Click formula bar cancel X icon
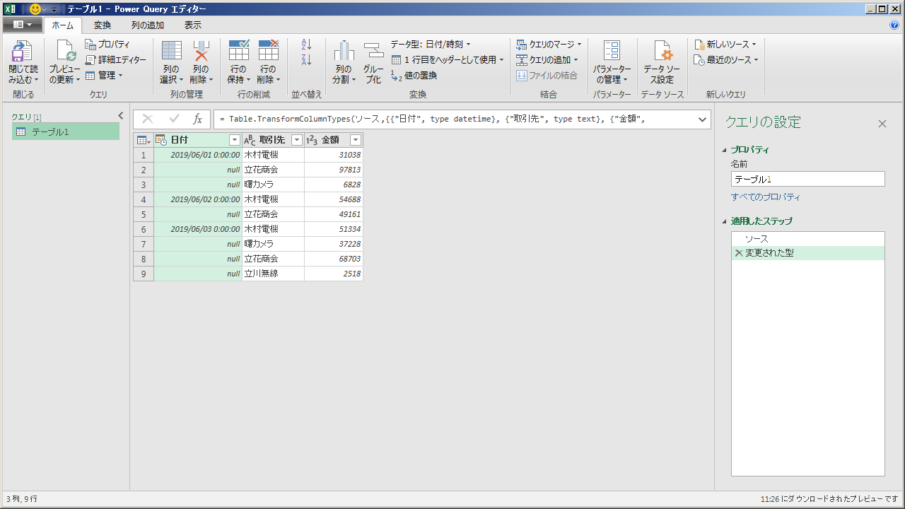This screenshot has height=509, width=905. 148,119
